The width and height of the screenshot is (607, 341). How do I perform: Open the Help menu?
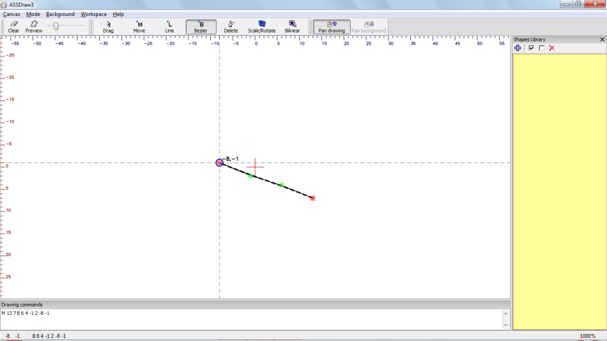pyautogui.click(x=118, y=14)
